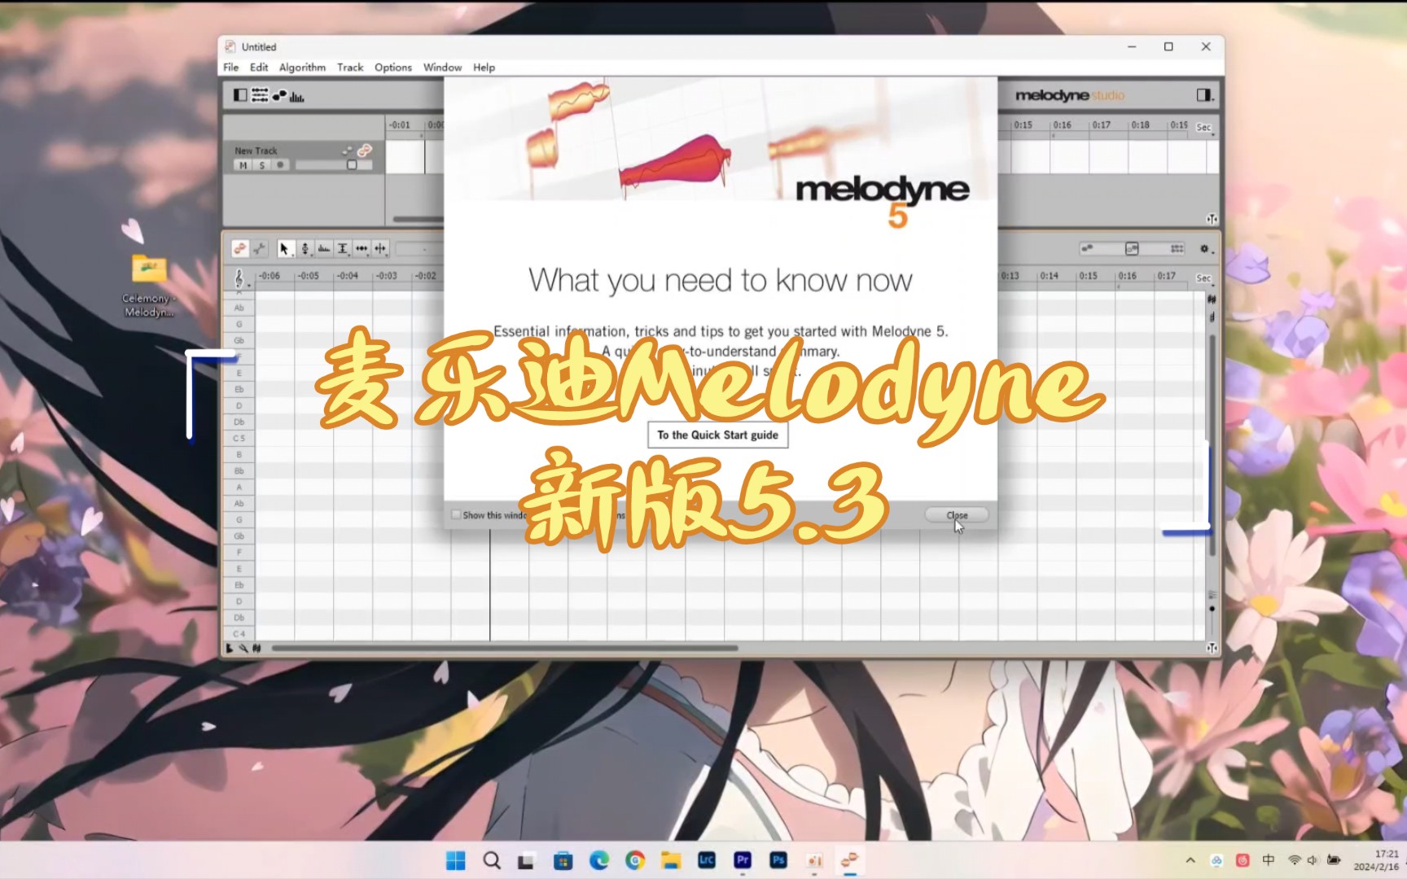Select the Main arrow tool

click(285, 248)
